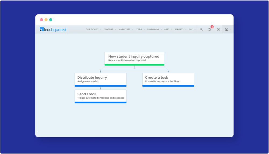Viewport: 269px width, 154px height.
Task: Click 'New student information captured' subtitle
Action: coord(127,60)
